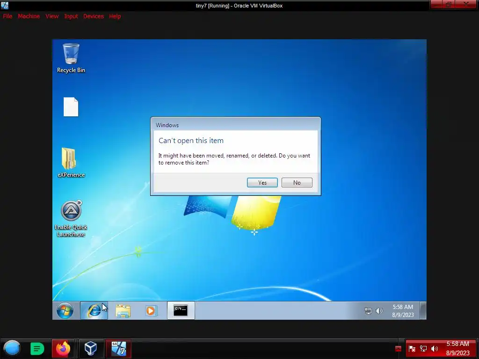Open VirtualBox Help menu

(x=115, y=16)
